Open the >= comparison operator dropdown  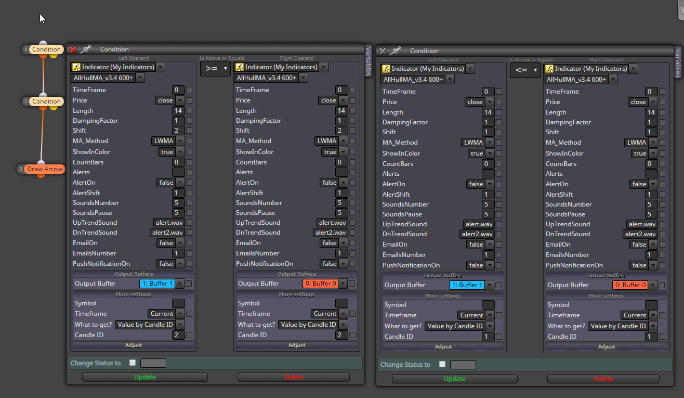(x=215, y=69)
